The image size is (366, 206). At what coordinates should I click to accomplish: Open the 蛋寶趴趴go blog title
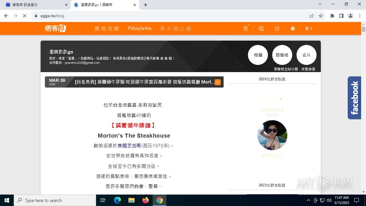tap(61, 52)
